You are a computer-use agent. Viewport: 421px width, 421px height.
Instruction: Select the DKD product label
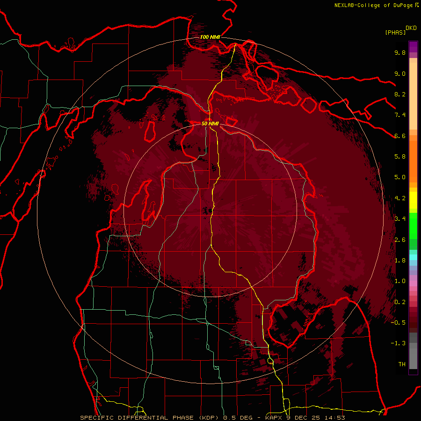[x=411, y=28]
